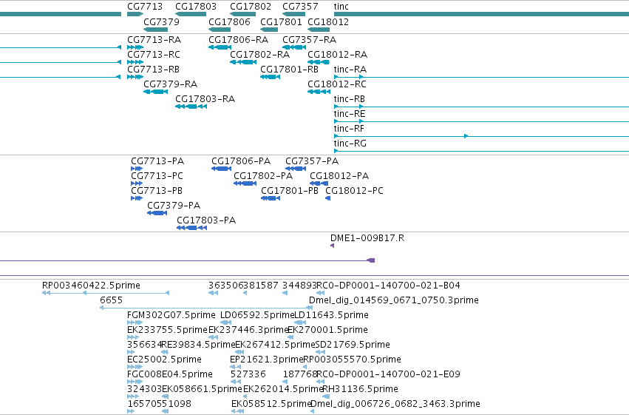Viewport: 629px width, 415px height.
Task: Select protein CG7713-PC
Action: click(137, 183)
